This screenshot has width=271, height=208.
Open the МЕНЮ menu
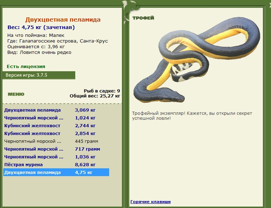[16, 94]
